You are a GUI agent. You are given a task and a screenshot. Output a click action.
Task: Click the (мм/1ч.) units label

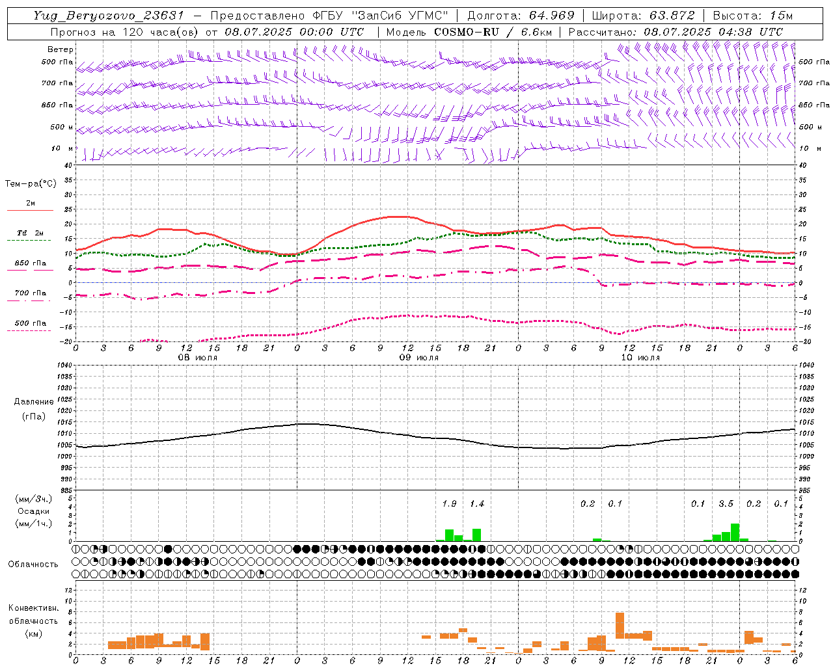(x=33, y=524)
